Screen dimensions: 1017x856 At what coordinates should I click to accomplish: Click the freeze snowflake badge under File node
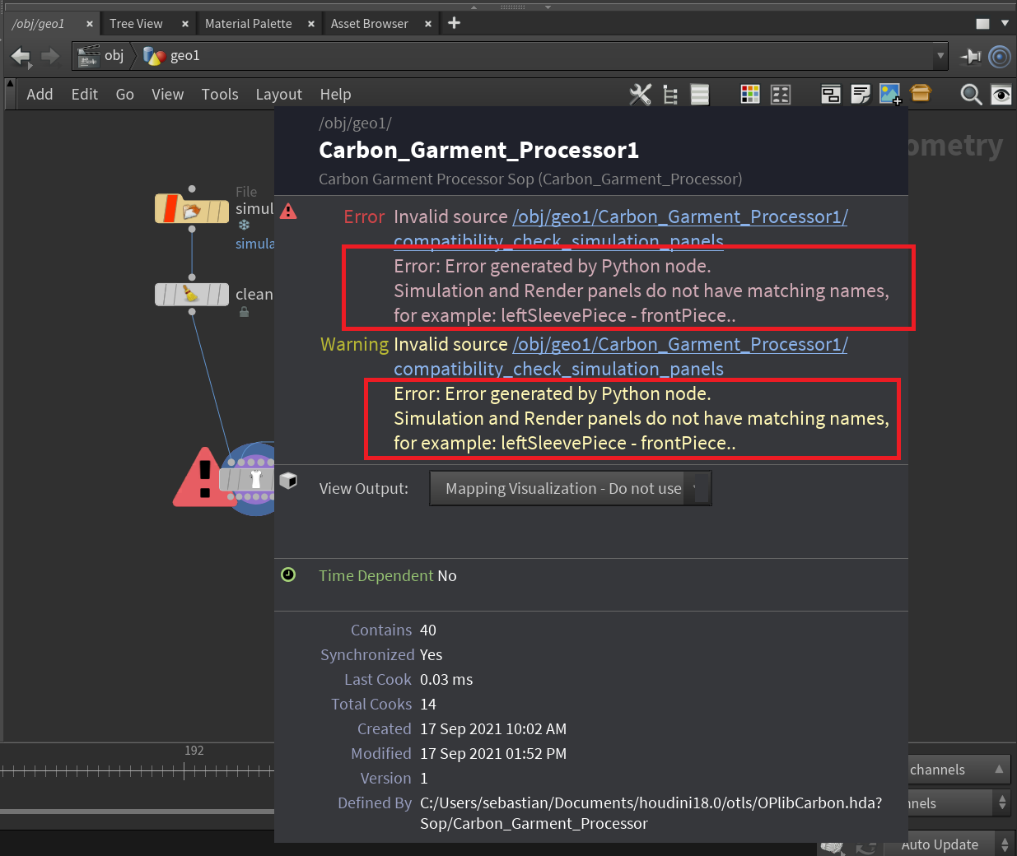click(244, 225)
